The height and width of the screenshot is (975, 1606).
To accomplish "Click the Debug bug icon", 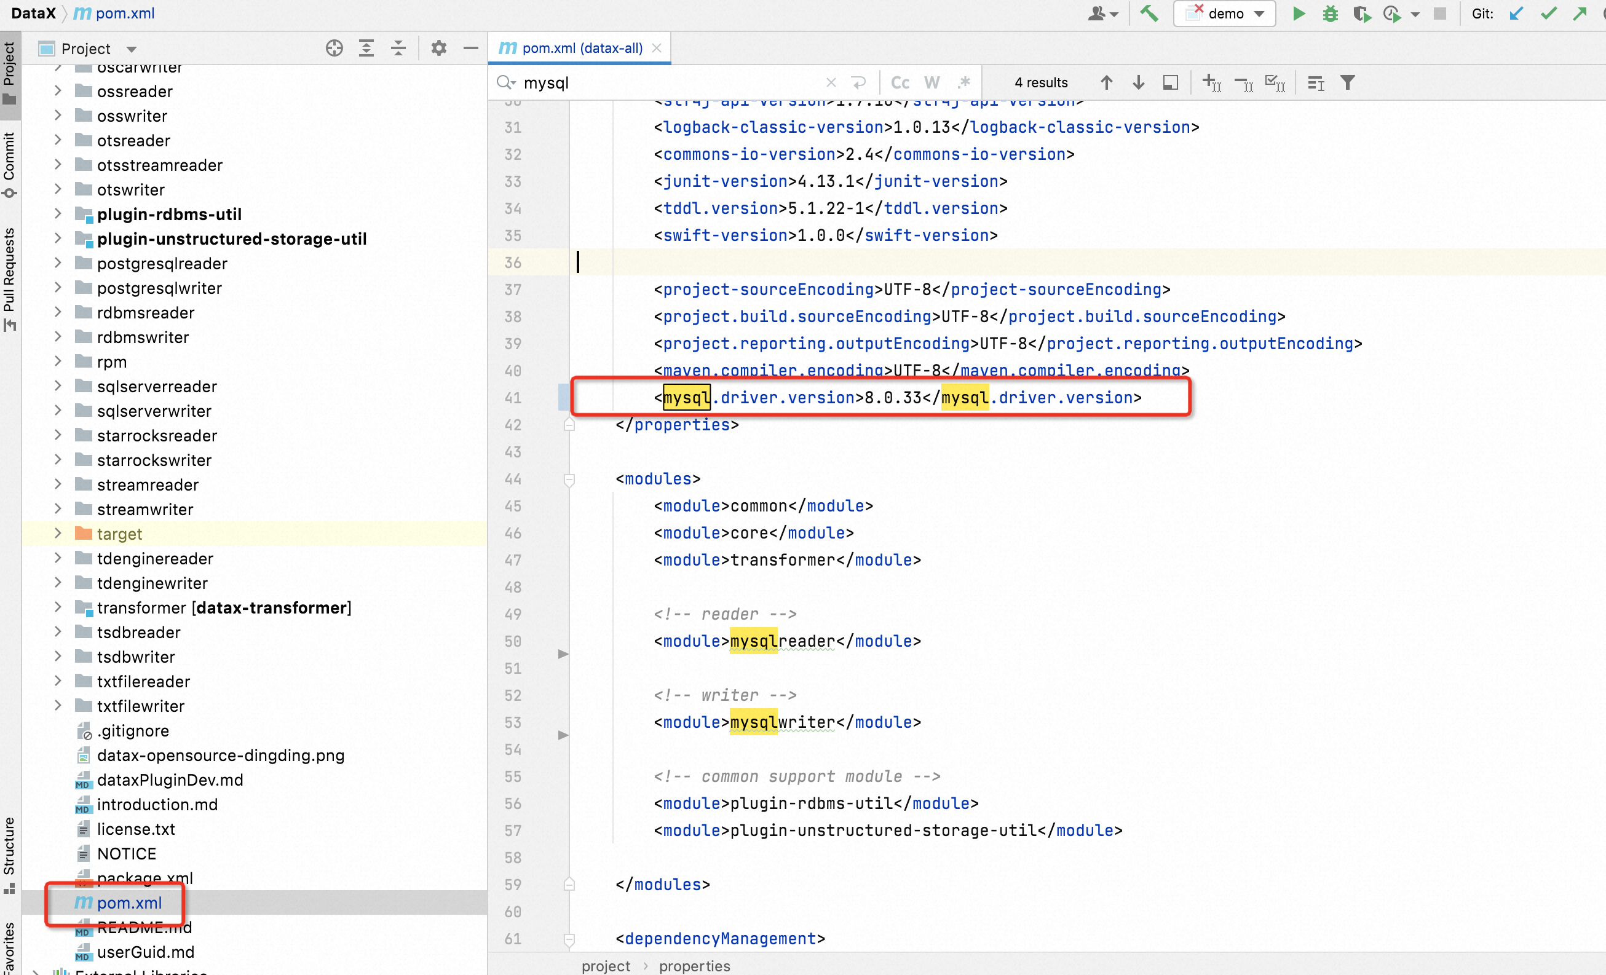I will coord(1331,14).
